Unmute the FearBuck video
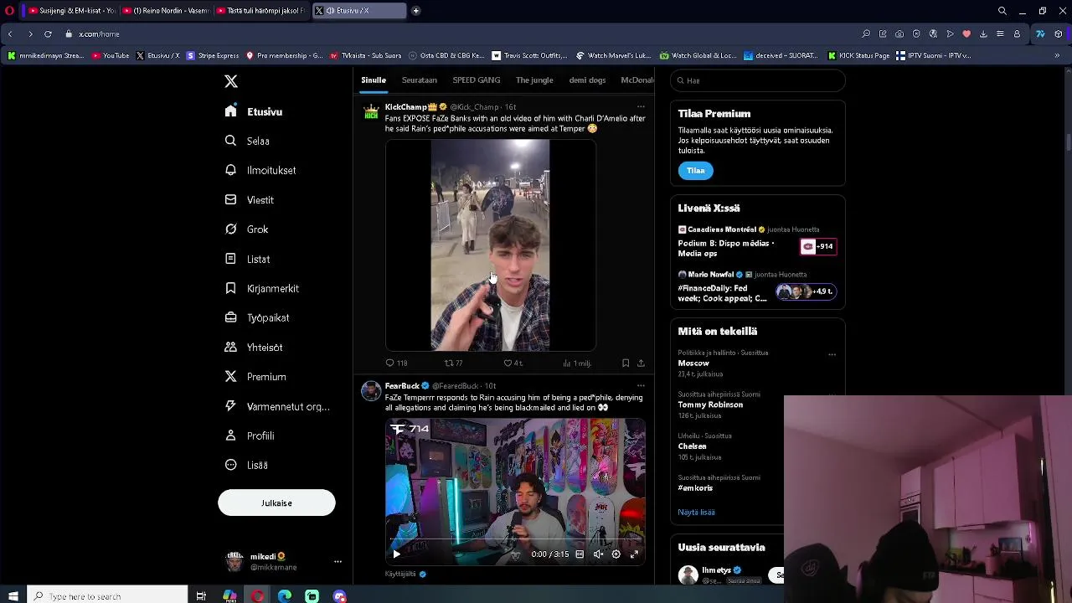The height and width of the screenshot is (603, 1072). [598, 554]
